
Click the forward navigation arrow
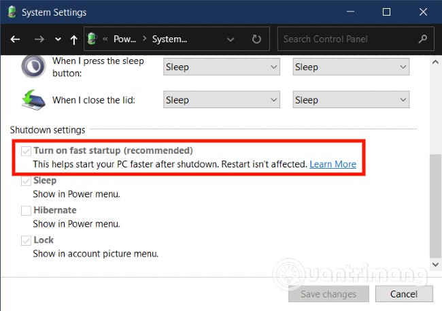click(39, 39)
